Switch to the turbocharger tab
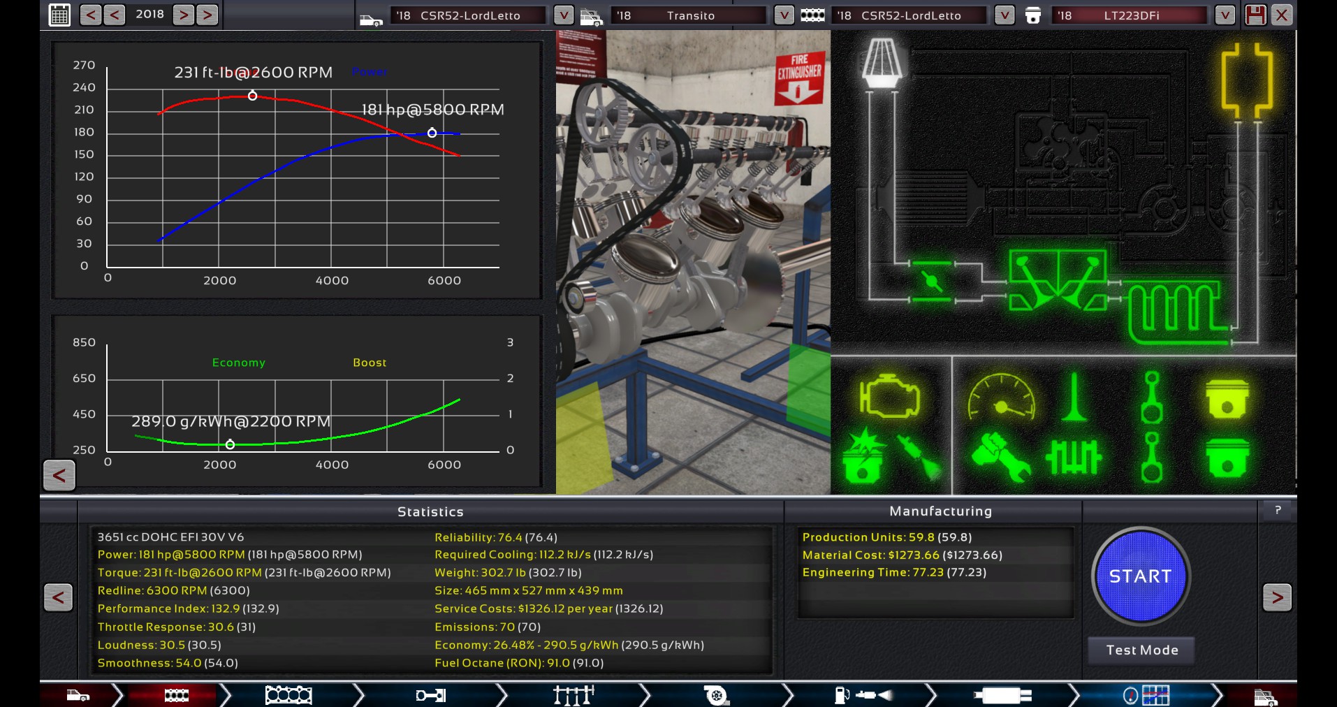Image resolution: width=1337 pixels, height=707 pixels. (x=715, y=695)
